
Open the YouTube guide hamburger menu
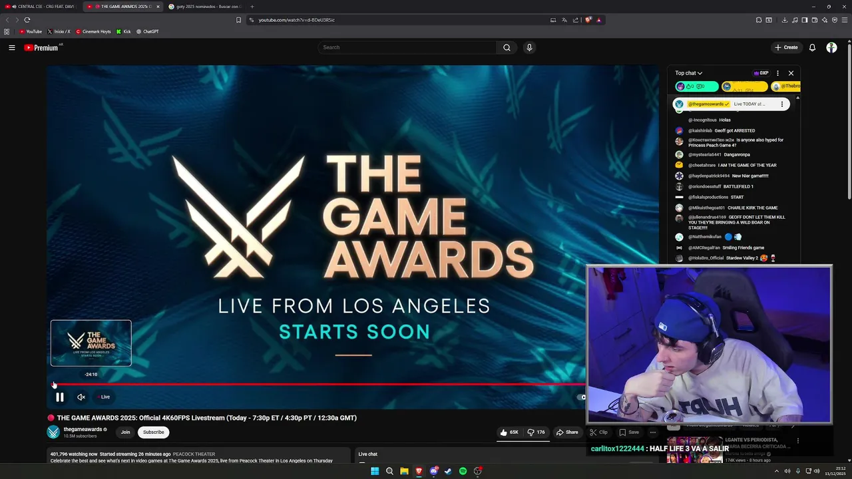(x=11, y=47)
